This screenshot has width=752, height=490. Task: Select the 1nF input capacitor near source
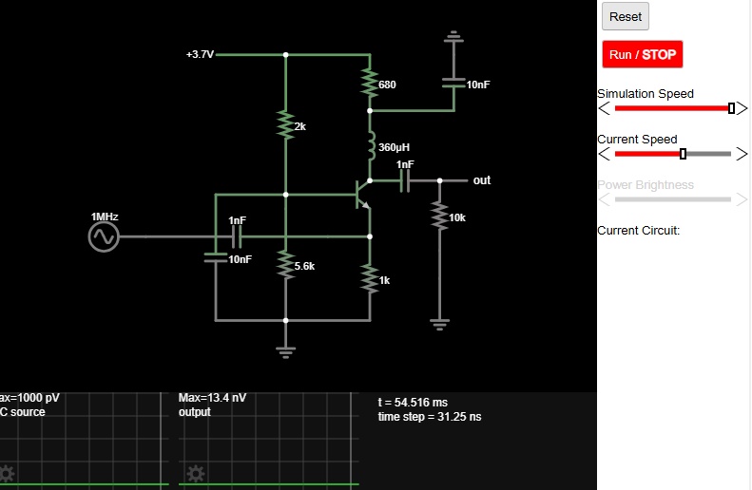(237, 236)
